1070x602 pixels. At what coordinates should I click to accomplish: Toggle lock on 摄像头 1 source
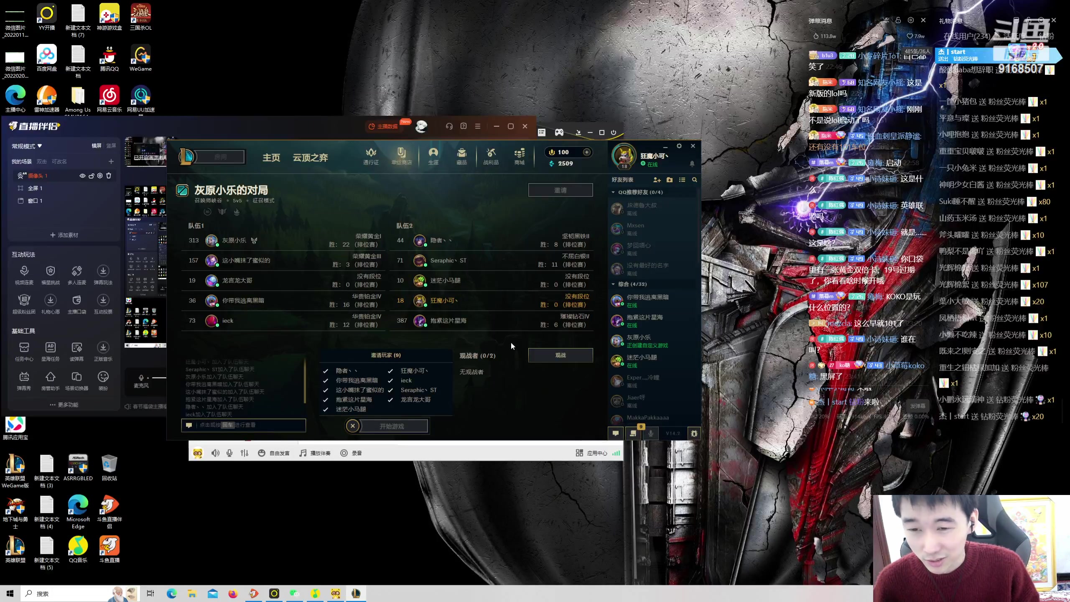(x=91, y=176)
